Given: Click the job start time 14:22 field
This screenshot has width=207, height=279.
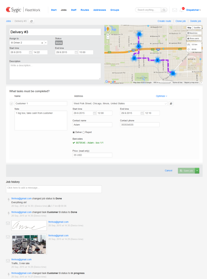Looking at the screenshot, I should [x=40, y=52].
